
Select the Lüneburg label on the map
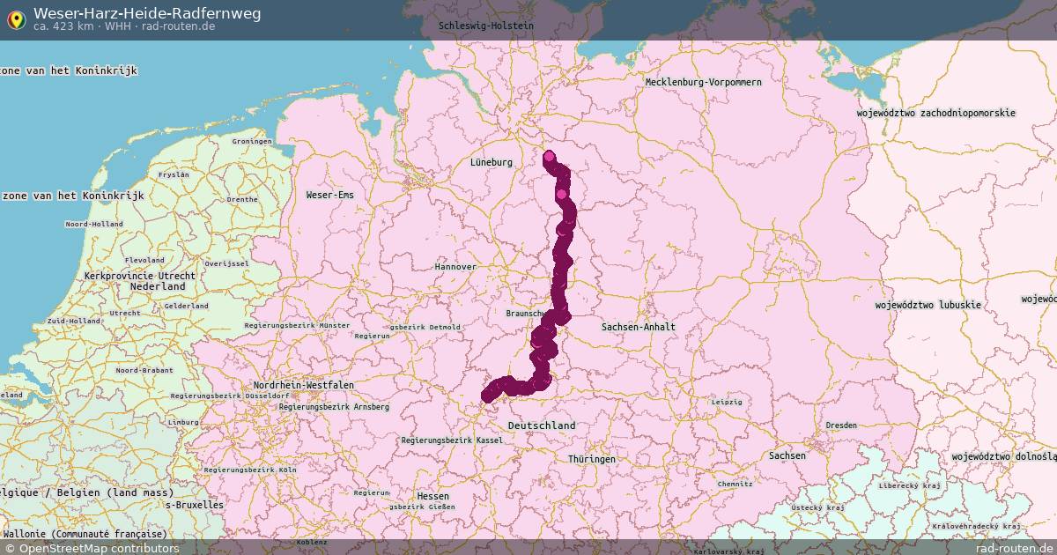tap(492, 163)
